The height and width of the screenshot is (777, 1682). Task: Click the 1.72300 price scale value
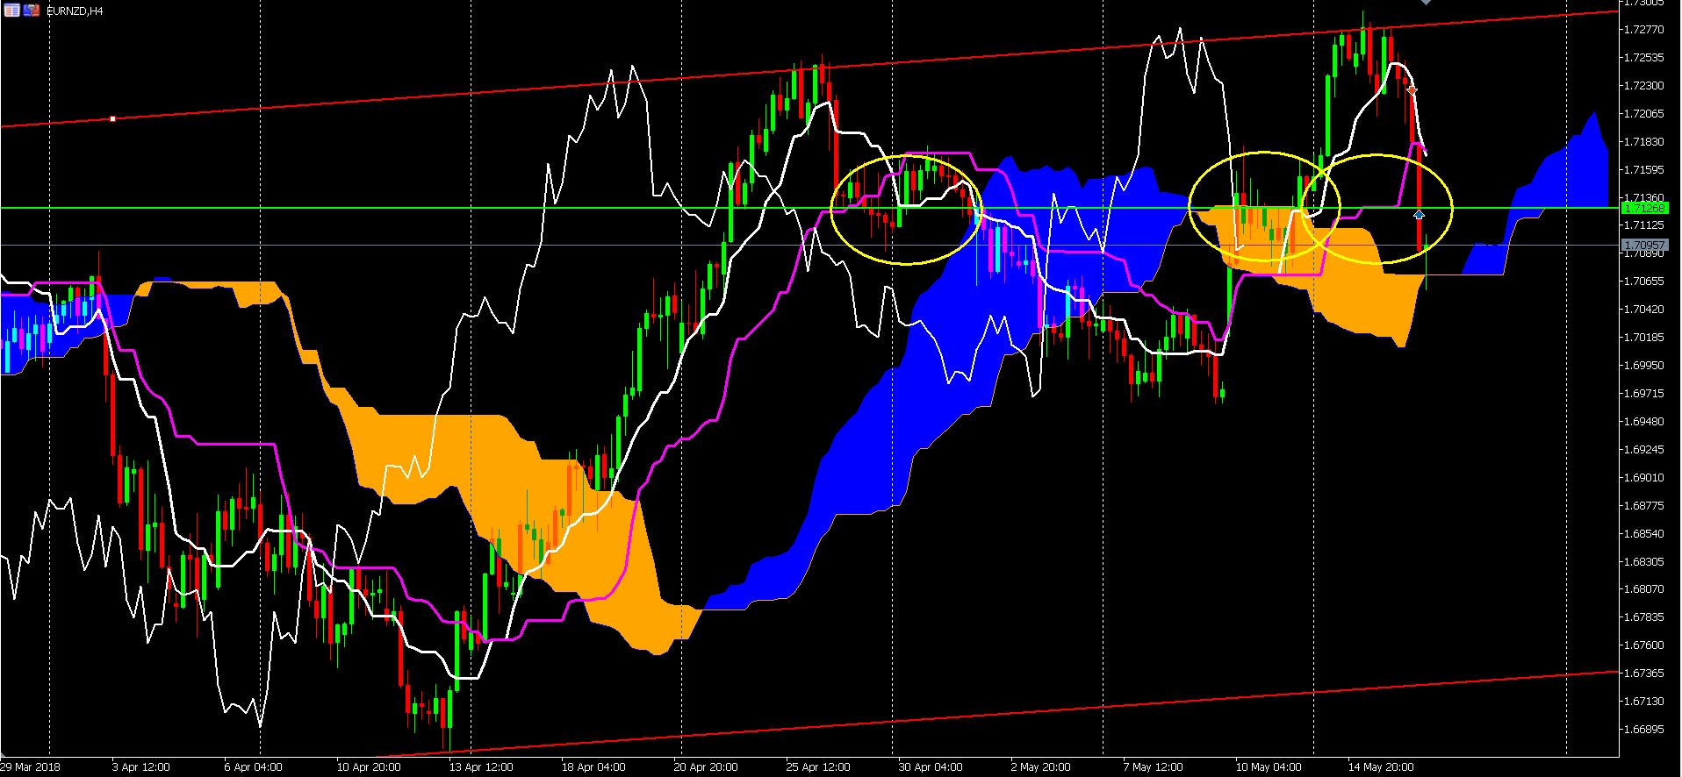tap(1646, 86)
